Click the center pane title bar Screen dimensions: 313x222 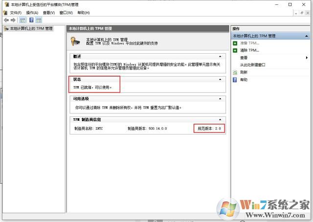tap(148, 28)
